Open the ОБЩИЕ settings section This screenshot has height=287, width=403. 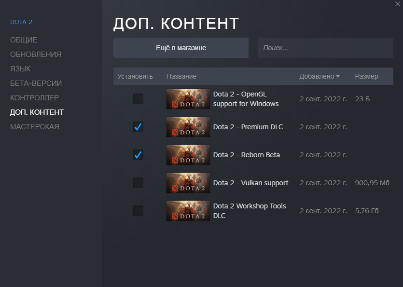click(24, 40)
